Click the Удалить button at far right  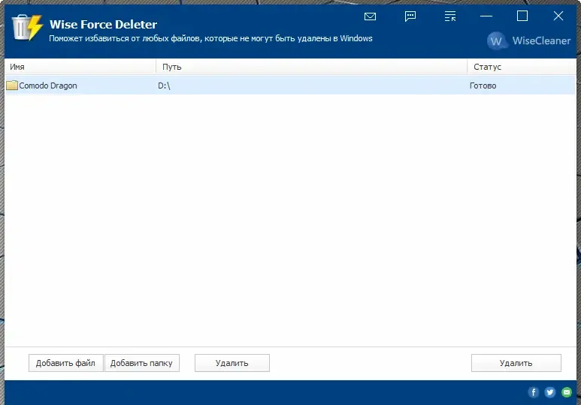point(516,363)
